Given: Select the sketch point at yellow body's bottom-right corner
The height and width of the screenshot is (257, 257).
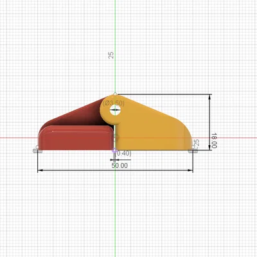Looking at the screenshot, I should [x=193, y=147].
